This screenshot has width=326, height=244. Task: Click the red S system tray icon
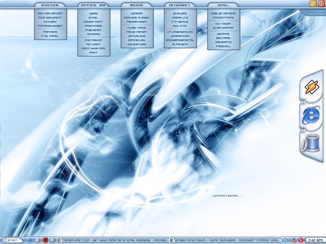tap(301, 240)
